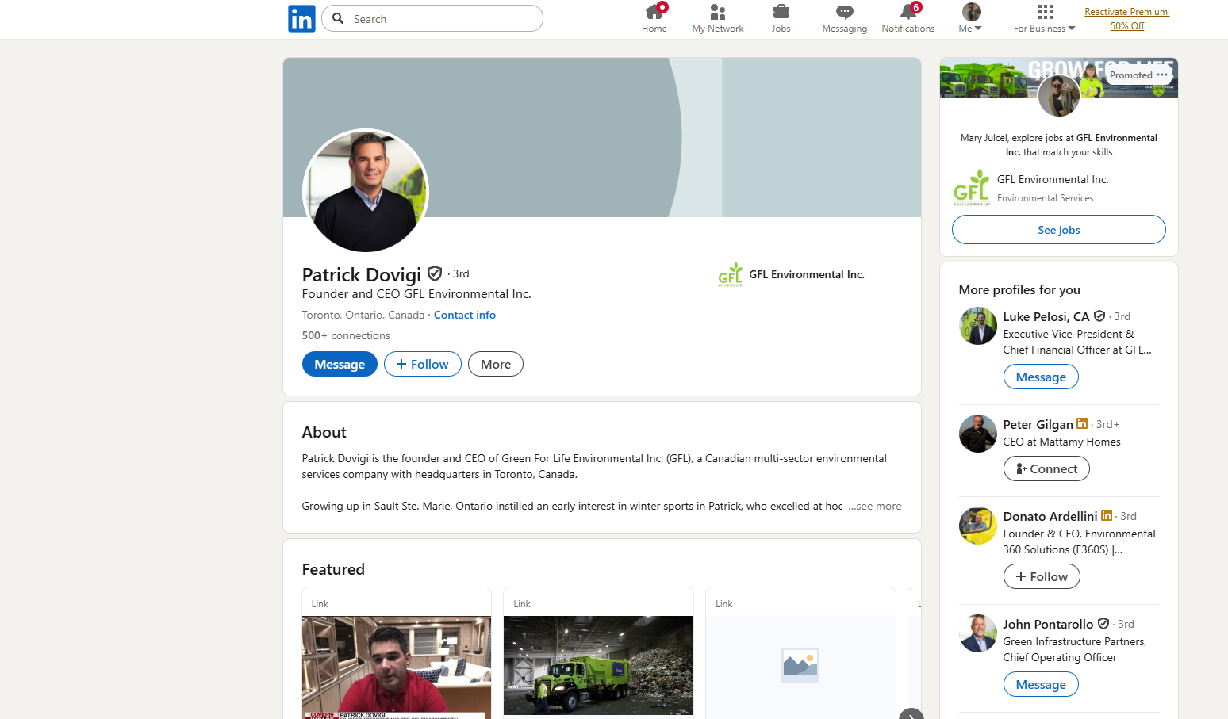
Task: Open featured garbage truck link thumbnail
Action: point(598,664)
